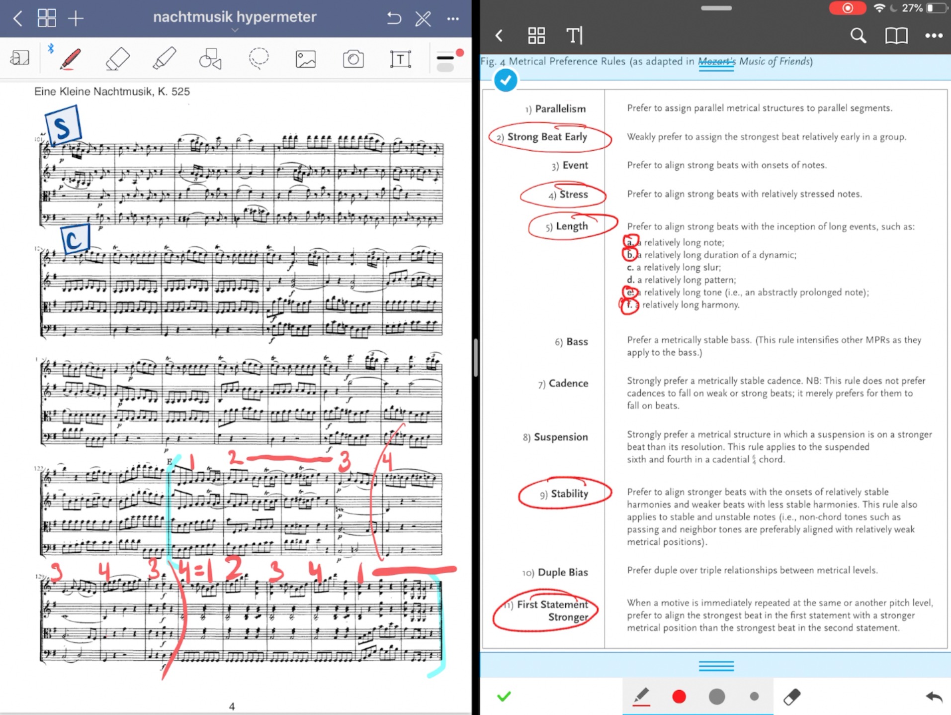
Task: Tap the 'Parallelism' rule label
Action: coord(560,109)
